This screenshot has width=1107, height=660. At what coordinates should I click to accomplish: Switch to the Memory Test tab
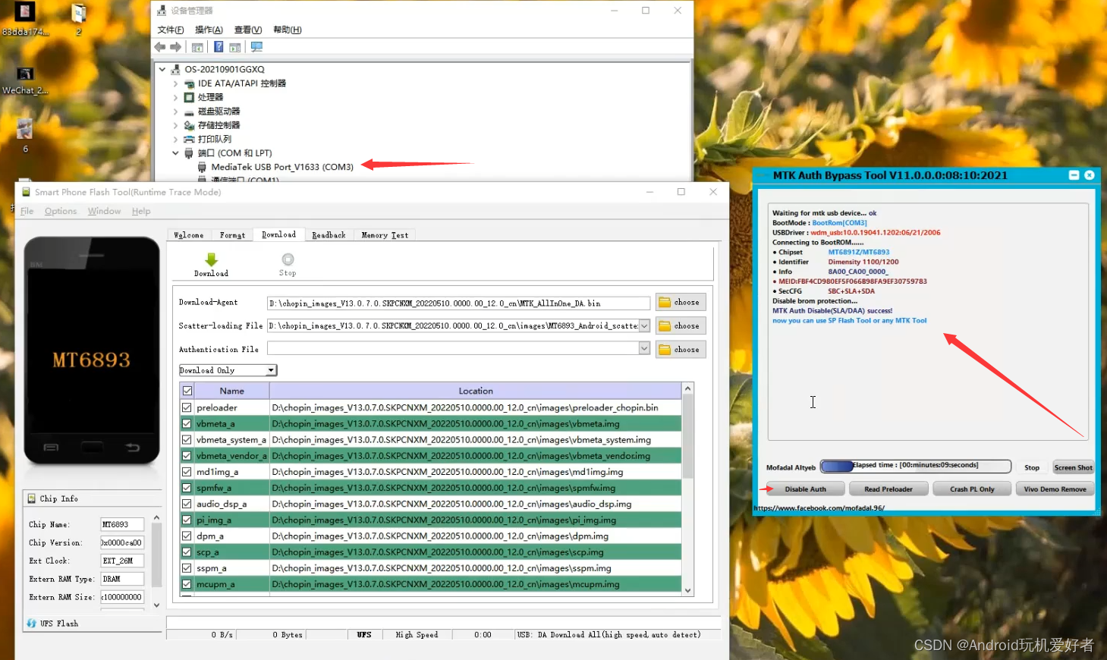(x=385, y=235)
